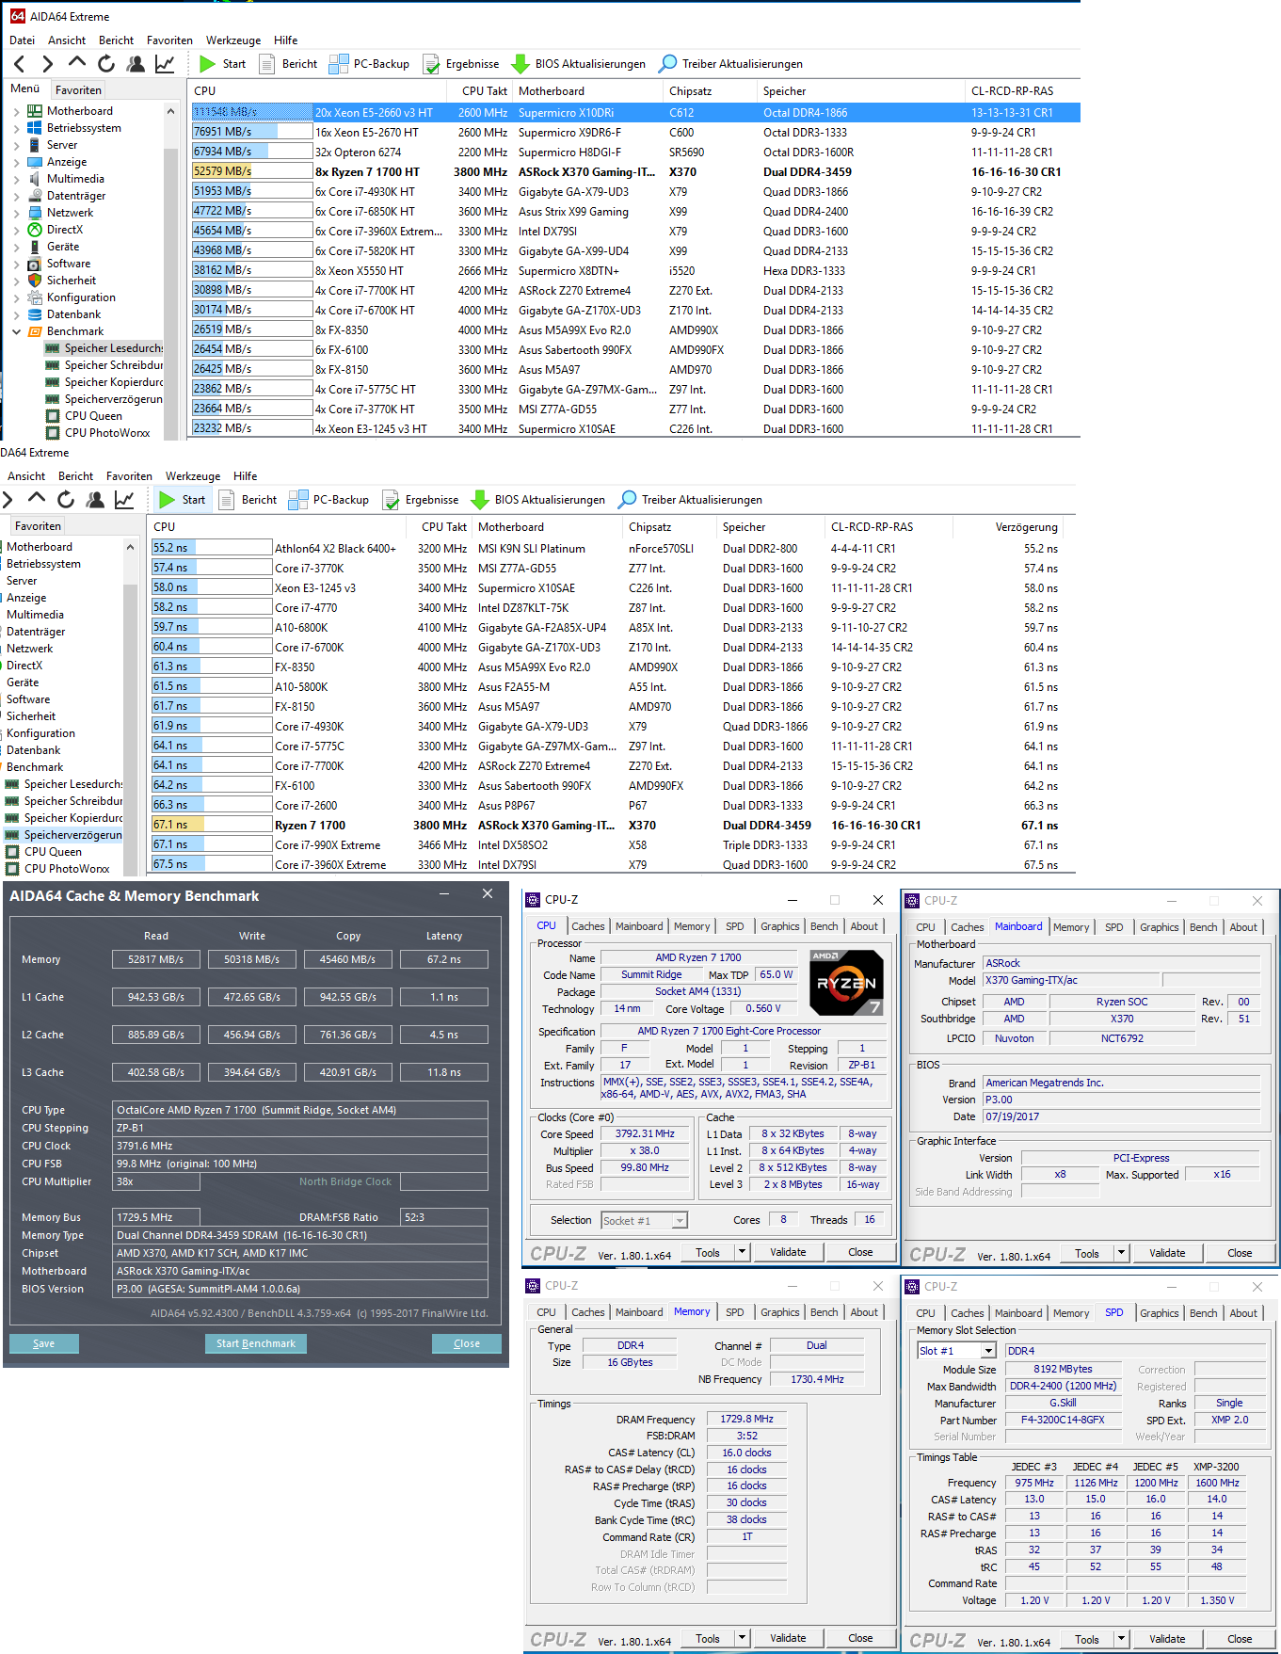Click BIOS Aktualisierungen icon in lower AIDA64 toolbar
Image resolution: width=1281 pixels, height=1654 pixels.
pyautogui.click(x=479, y=500)
